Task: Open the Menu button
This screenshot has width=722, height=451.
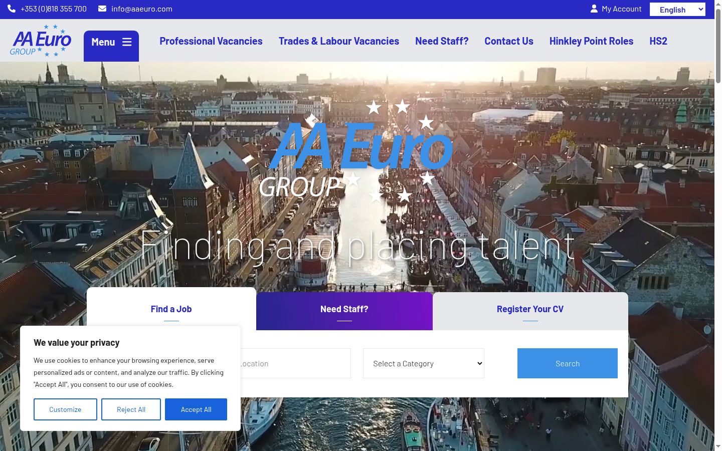Action: point(111,46)
